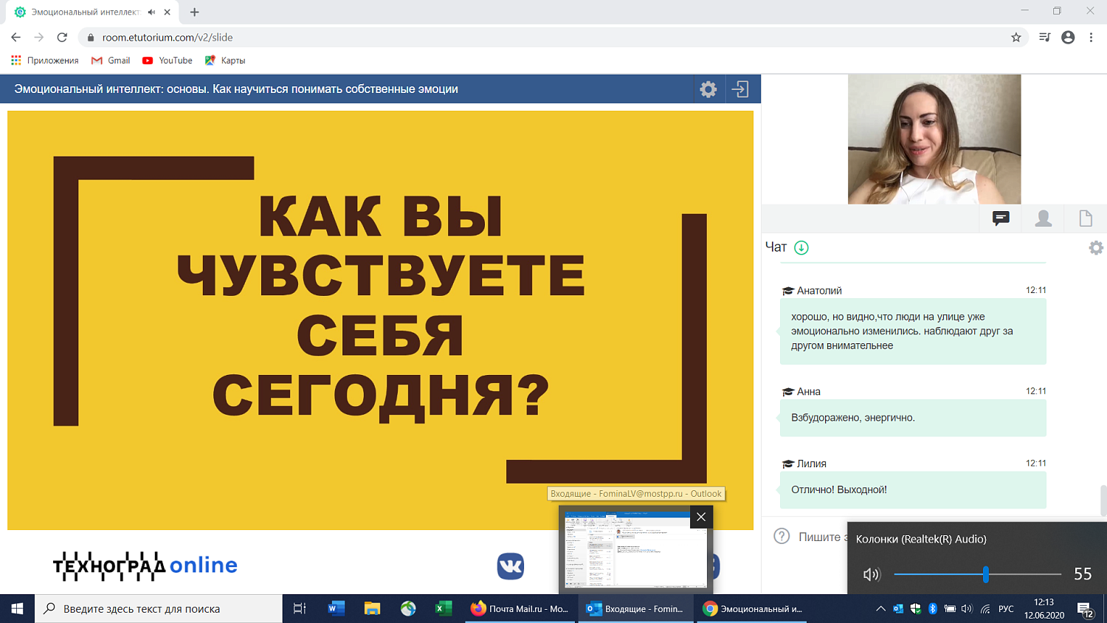Open the Outlook window preview thumbnail
This screenshot has height=623, width=1107.
635,551
